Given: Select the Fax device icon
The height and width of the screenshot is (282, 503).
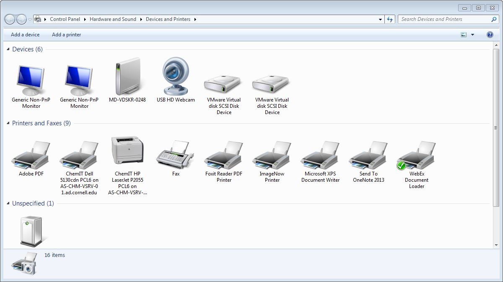Looking at the screenshot, I should point(176,155).
